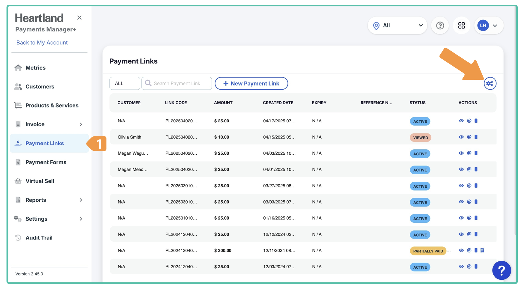The height and width of the screenshot is (289, 524).
Task: Click the New Payment Link button
Action: pos(251,83)
